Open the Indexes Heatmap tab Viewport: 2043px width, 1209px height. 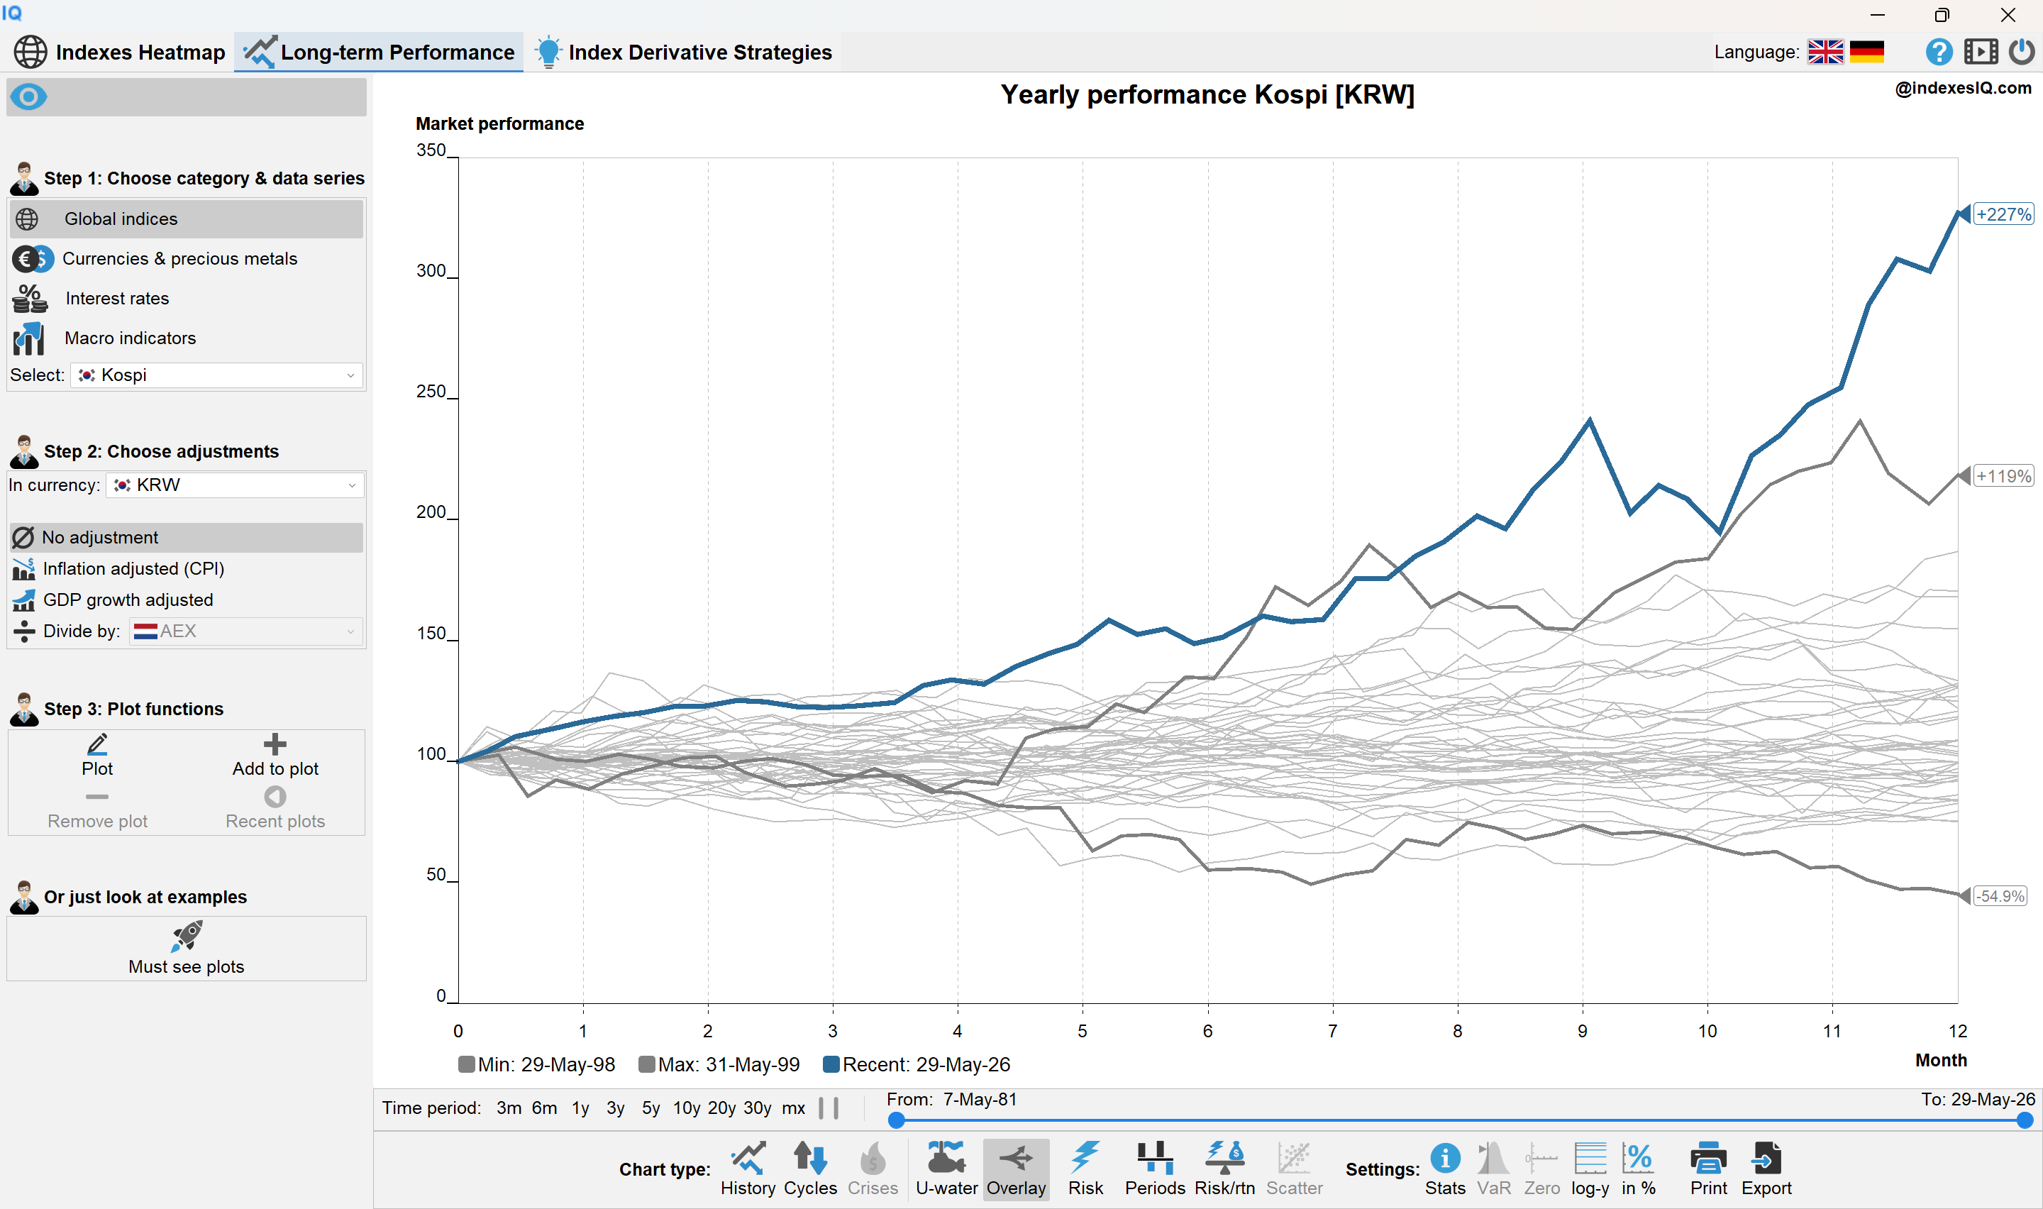120,52
